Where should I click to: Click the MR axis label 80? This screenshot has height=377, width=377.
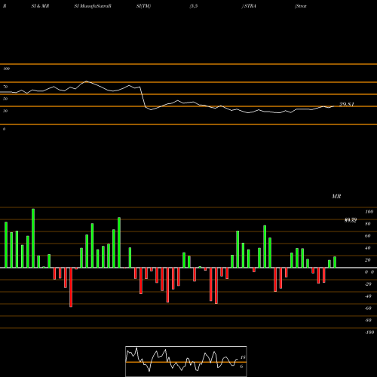click(x=367, y=224)
